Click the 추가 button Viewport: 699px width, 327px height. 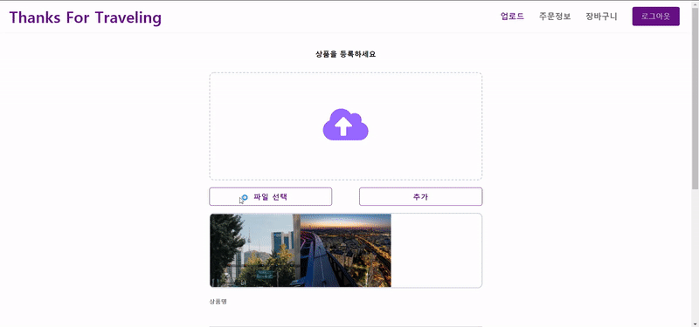(x=421, y=197)
